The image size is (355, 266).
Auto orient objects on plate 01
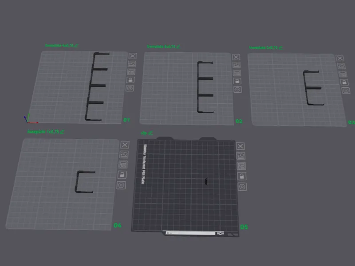coord(132,64)
